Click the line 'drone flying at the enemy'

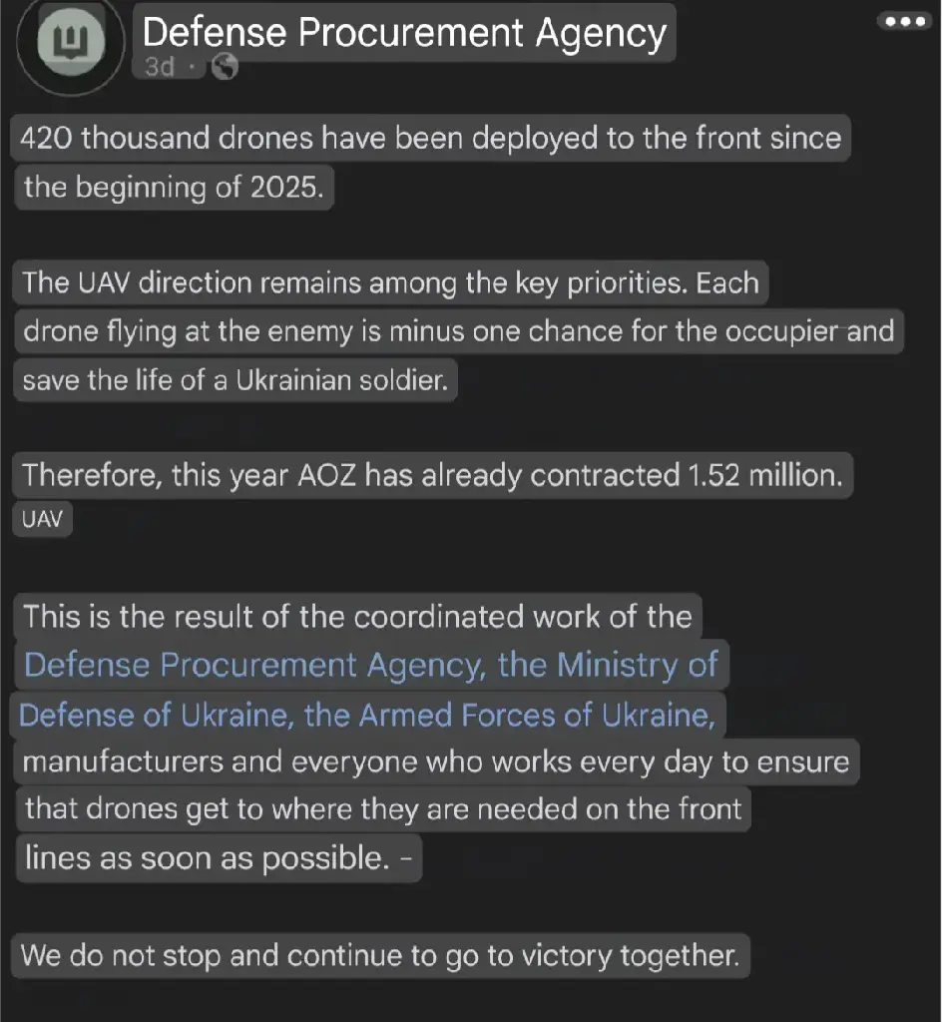(x=459, y=331)
